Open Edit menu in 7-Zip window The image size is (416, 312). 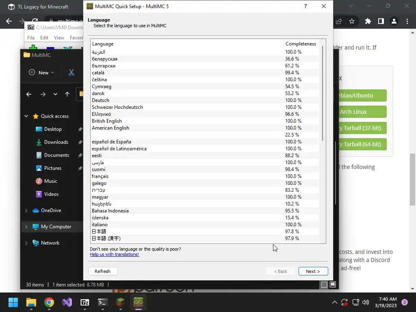pyautogui.click(x=44, y=38)
